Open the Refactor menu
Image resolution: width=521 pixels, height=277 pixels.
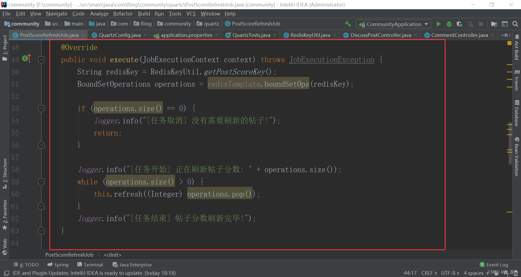tap(123, 14)
